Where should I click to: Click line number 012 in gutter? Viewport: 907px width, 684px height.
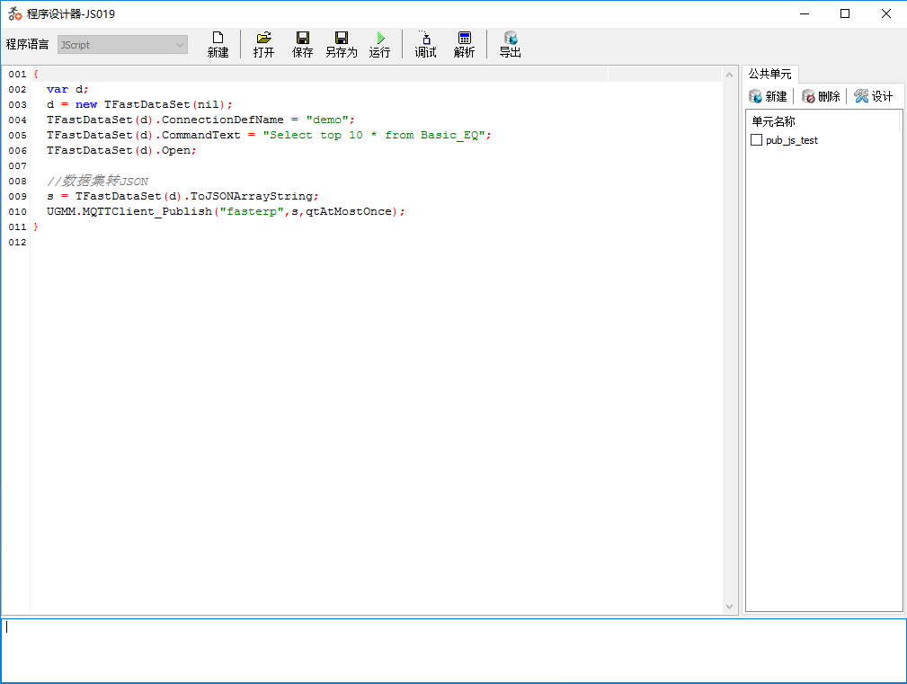[x=17, y=243]
